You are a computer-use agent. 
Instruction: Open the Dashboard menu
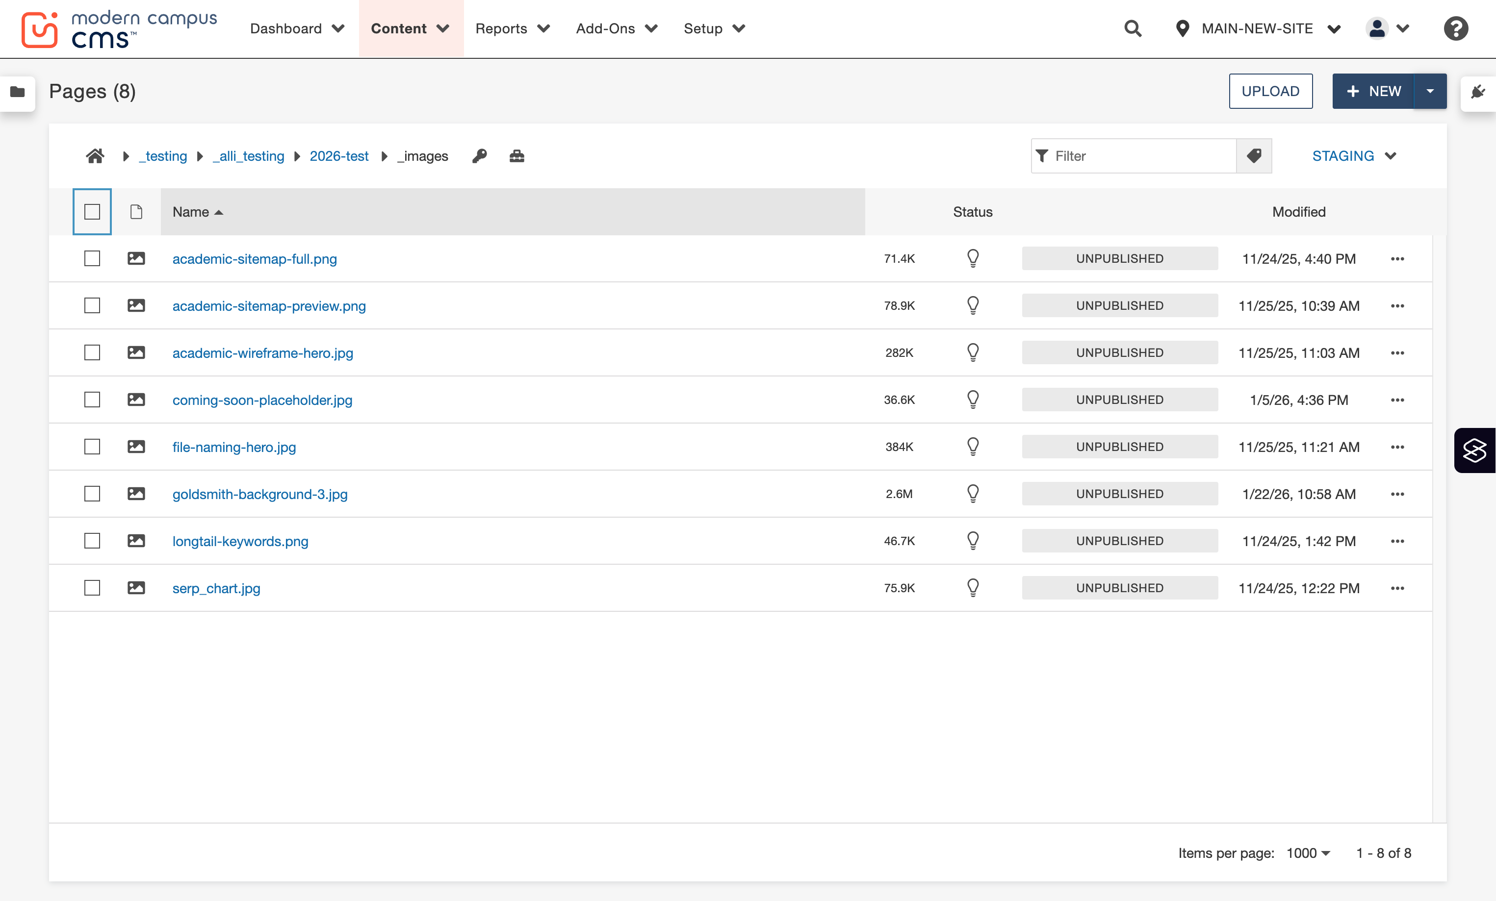298,28
